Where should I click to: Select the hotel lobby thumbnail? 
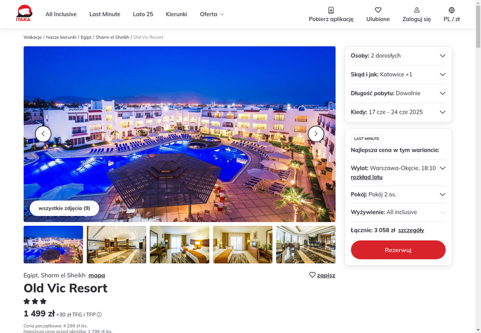tap(116, 244)
